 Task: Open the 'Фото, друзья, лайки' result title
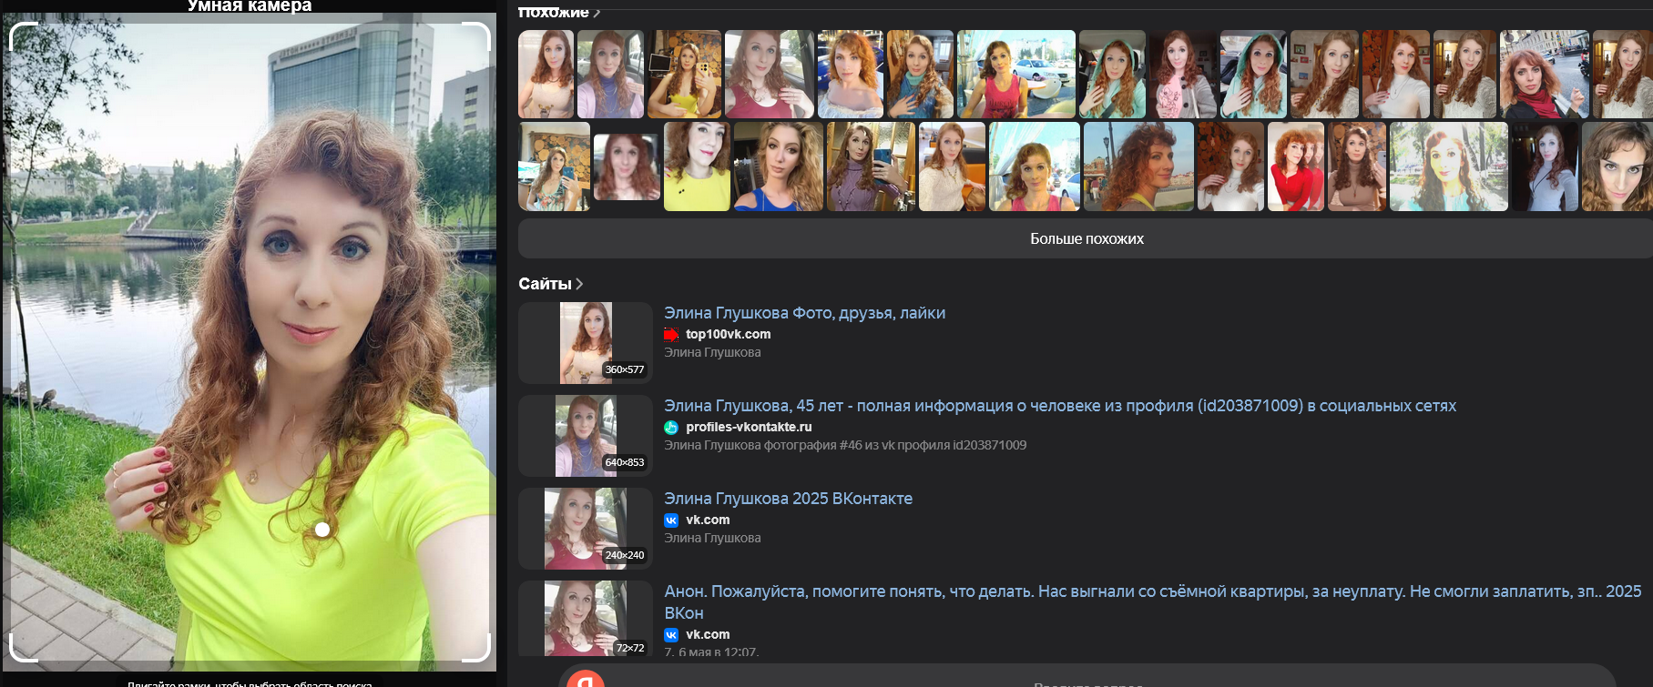click(x=804, y=313)
